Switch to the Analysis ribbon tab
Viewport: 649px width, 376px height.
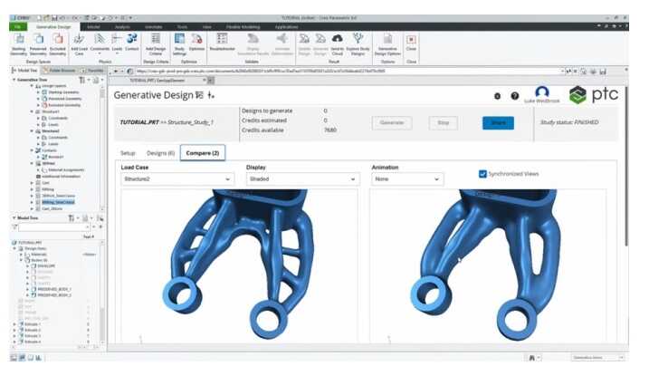click(x=122, y=27)
